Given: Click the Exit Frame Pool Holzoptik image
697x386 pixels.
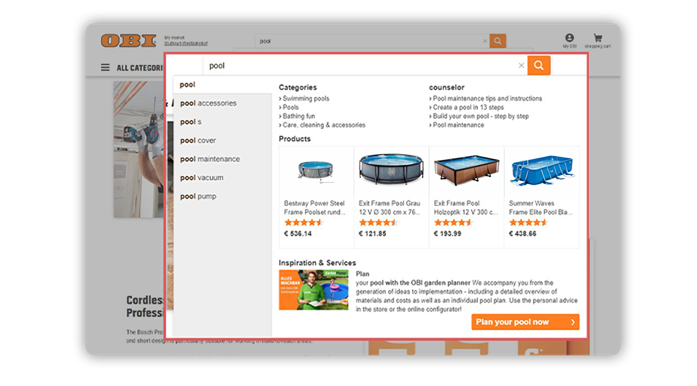Looking at the screenshot, I should coord(466,170).
